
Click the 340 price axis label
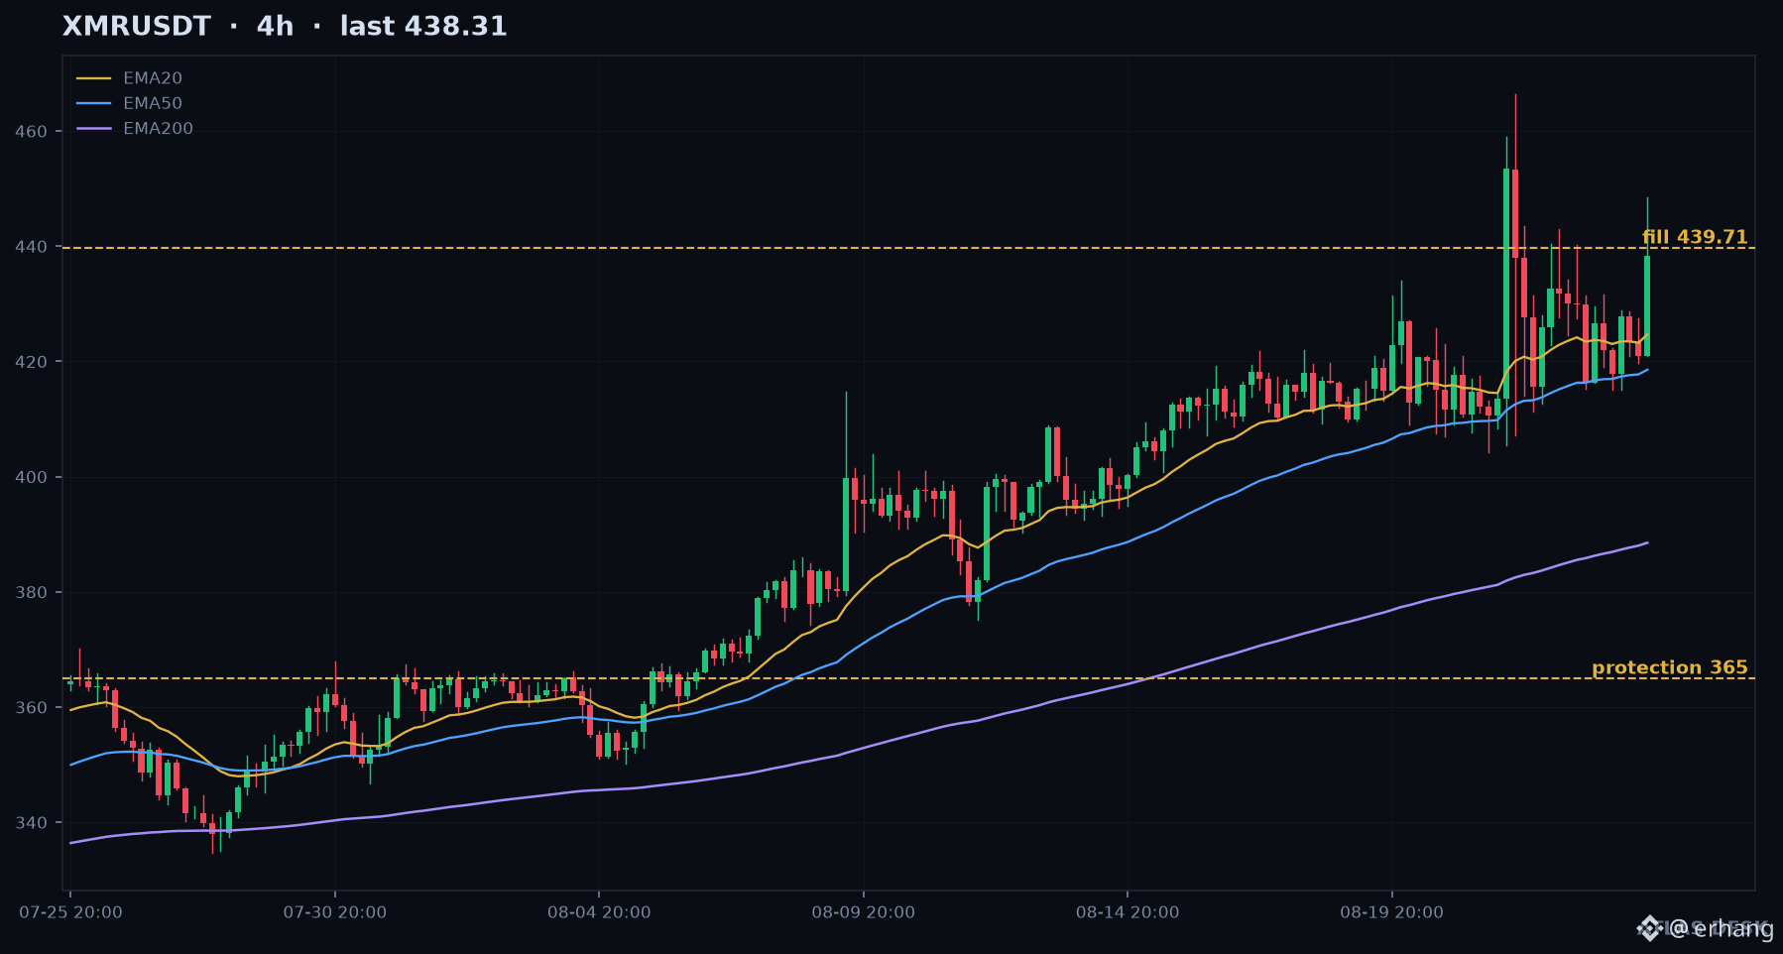pos(32,823)
